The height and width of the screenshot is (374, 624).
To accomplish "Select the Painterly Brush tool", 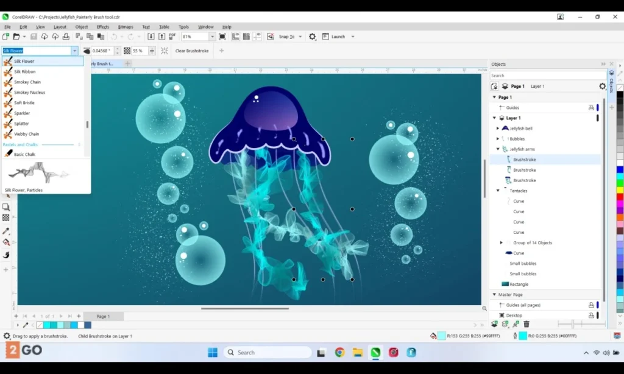I will pyautogui.click(x=8, y=255).
